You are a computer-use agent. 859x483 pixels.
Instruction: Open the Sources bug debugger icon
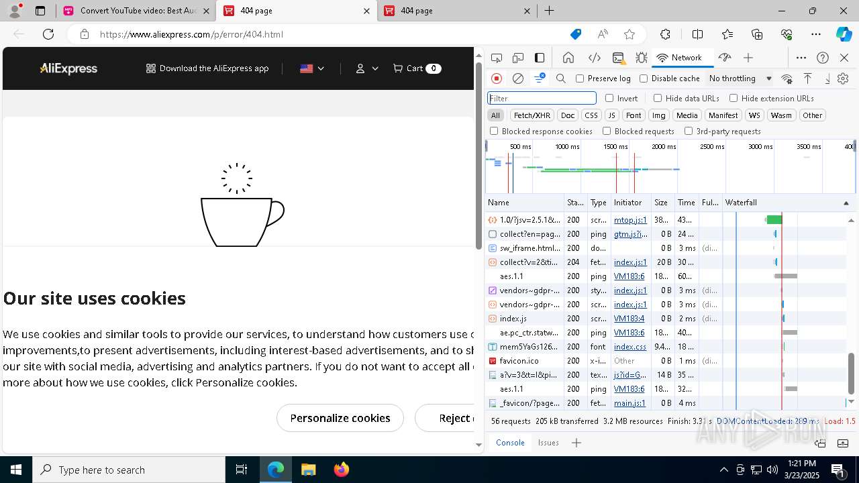[x=641, y=58]
